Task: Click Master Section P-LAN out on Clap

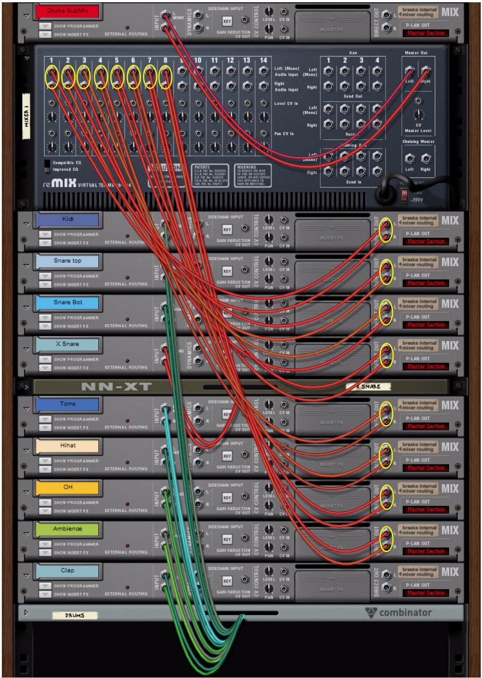Action: point(425,593)
